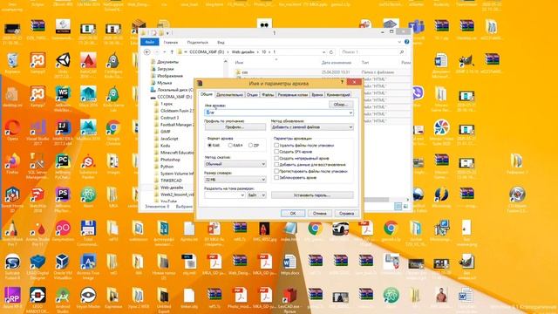Open the 'Метод сжатия' dropdown
This screenshot has height=314, width=558.
(x=235, y=164)
